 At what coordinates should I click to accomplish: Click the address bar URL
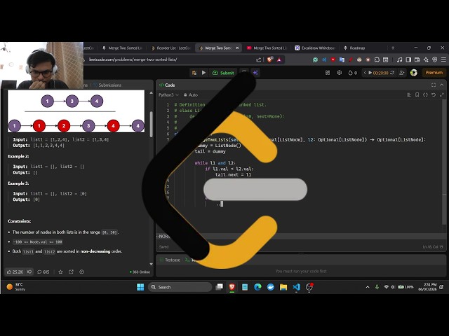133,59
